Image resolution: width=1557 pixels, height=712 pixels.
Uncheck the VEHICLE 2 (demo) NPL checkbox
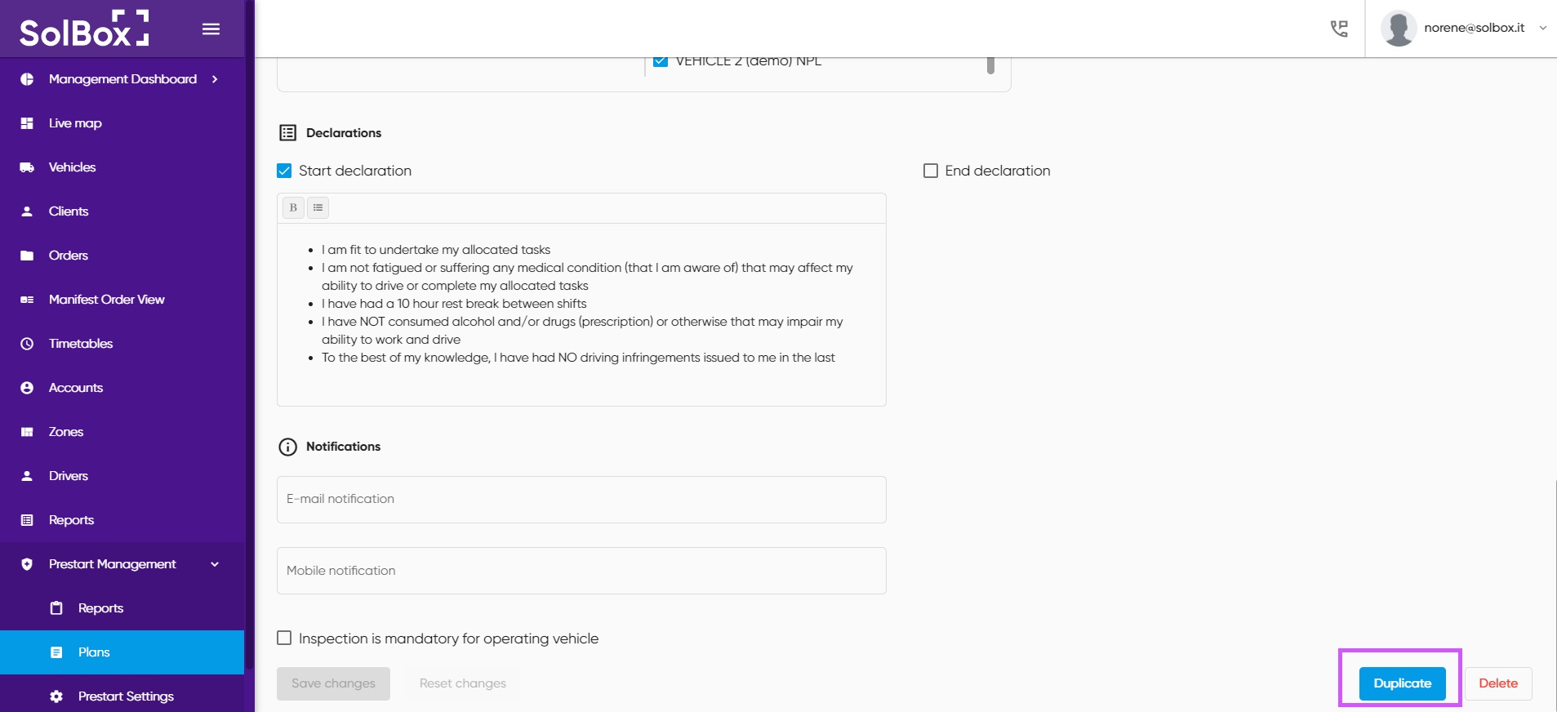point(661,61)
